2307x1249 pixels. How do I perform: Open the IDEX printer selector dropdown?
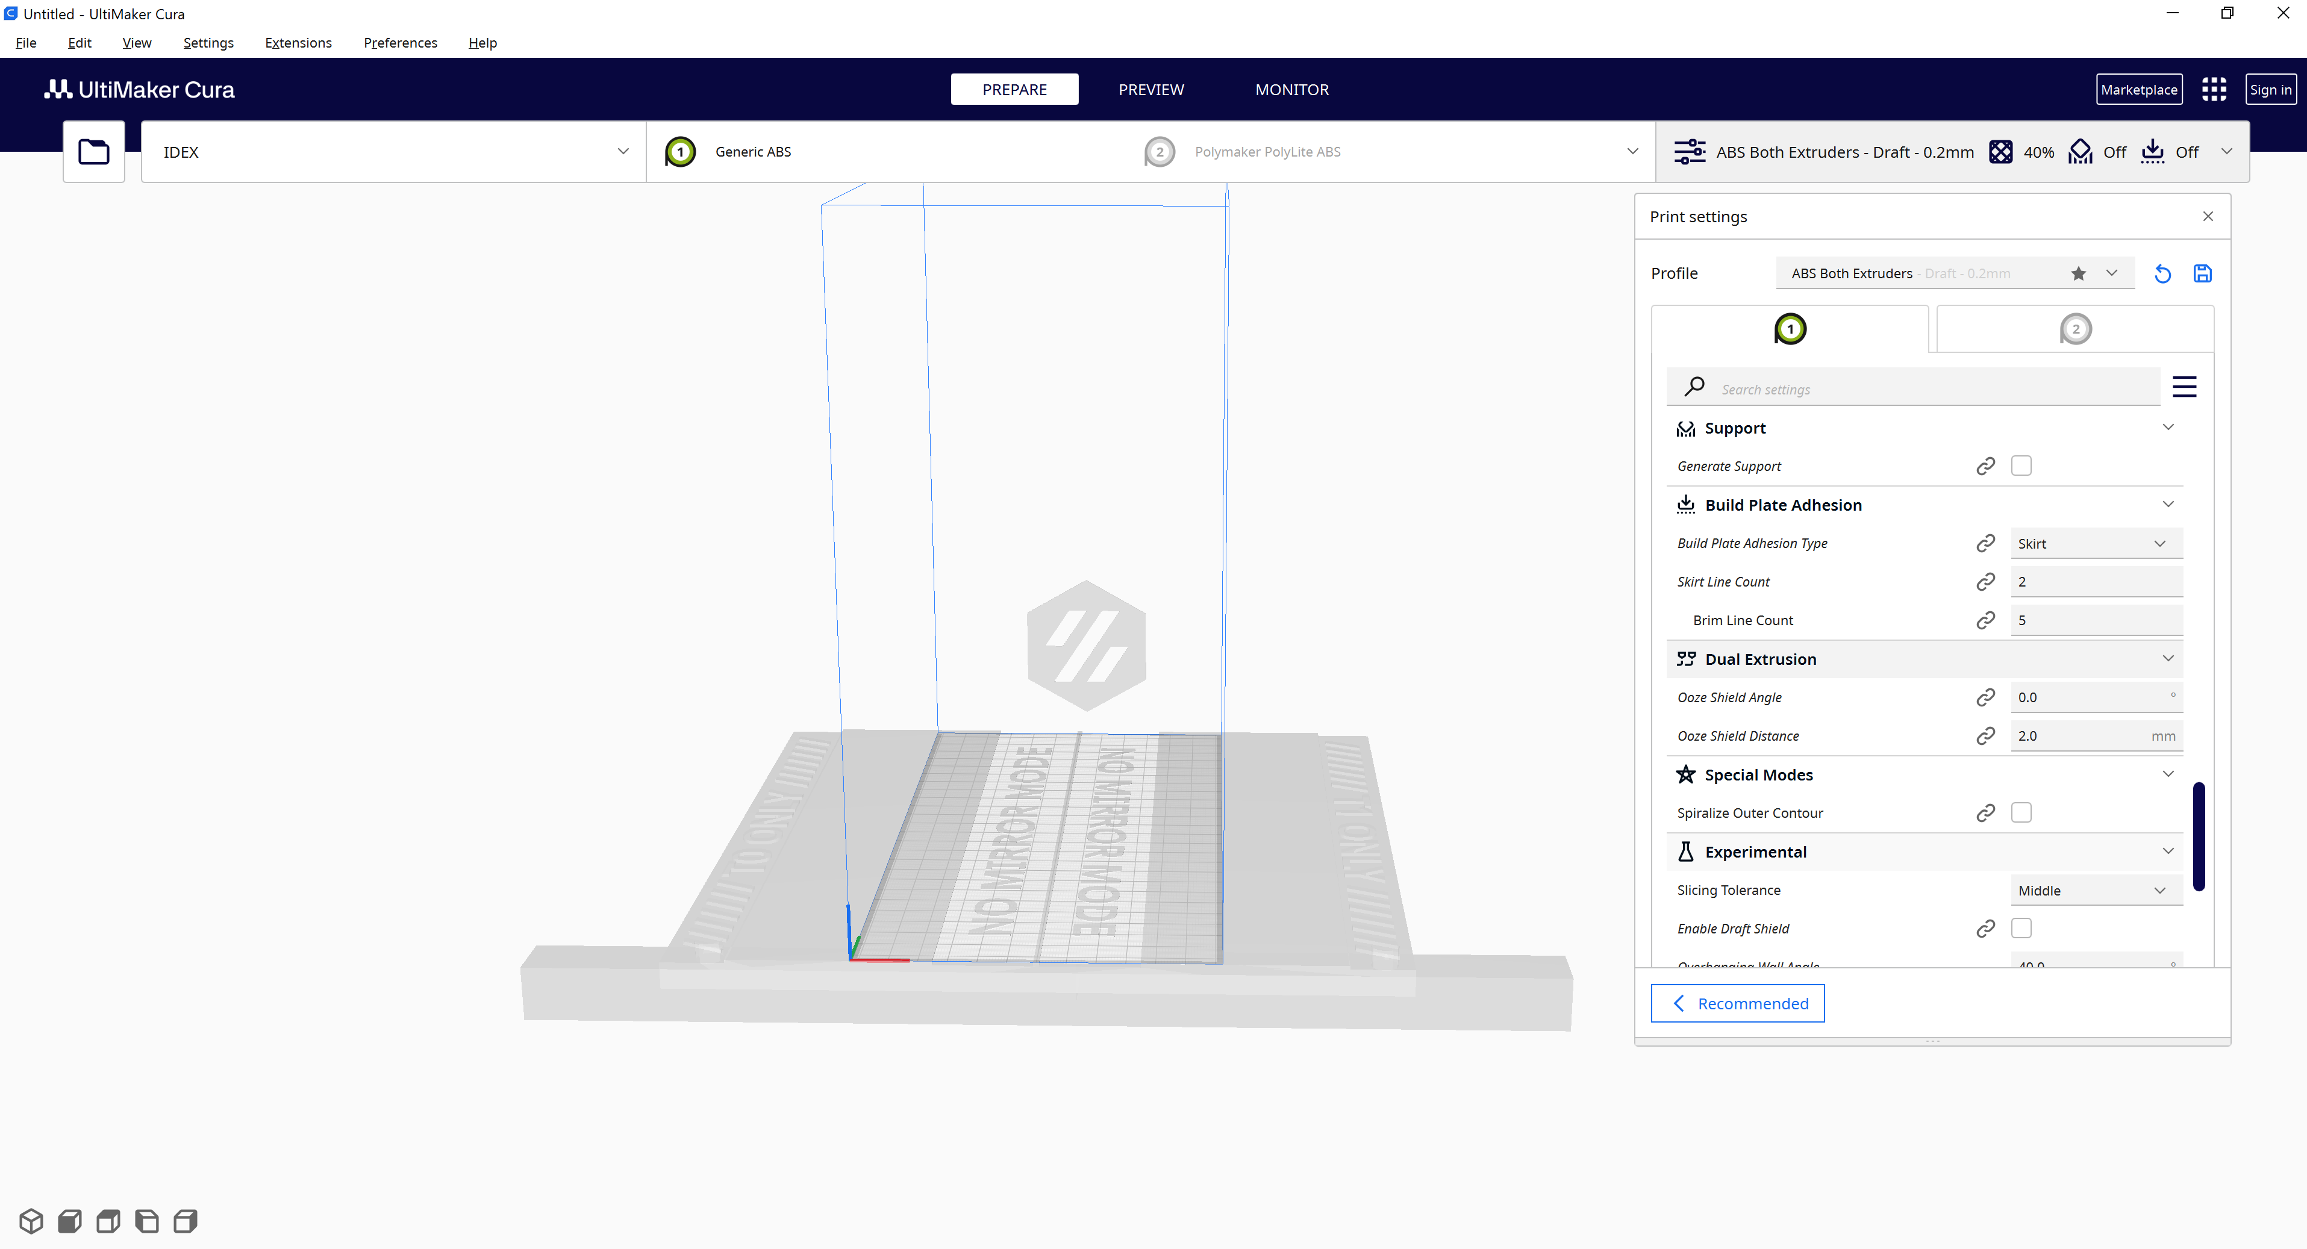[393, 152]
